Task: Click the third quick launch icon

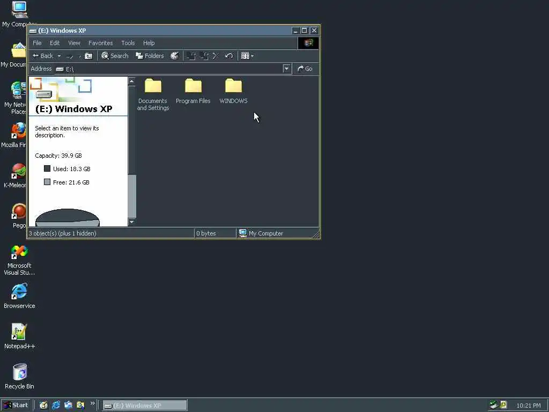Action: click(x=68, y=406)
